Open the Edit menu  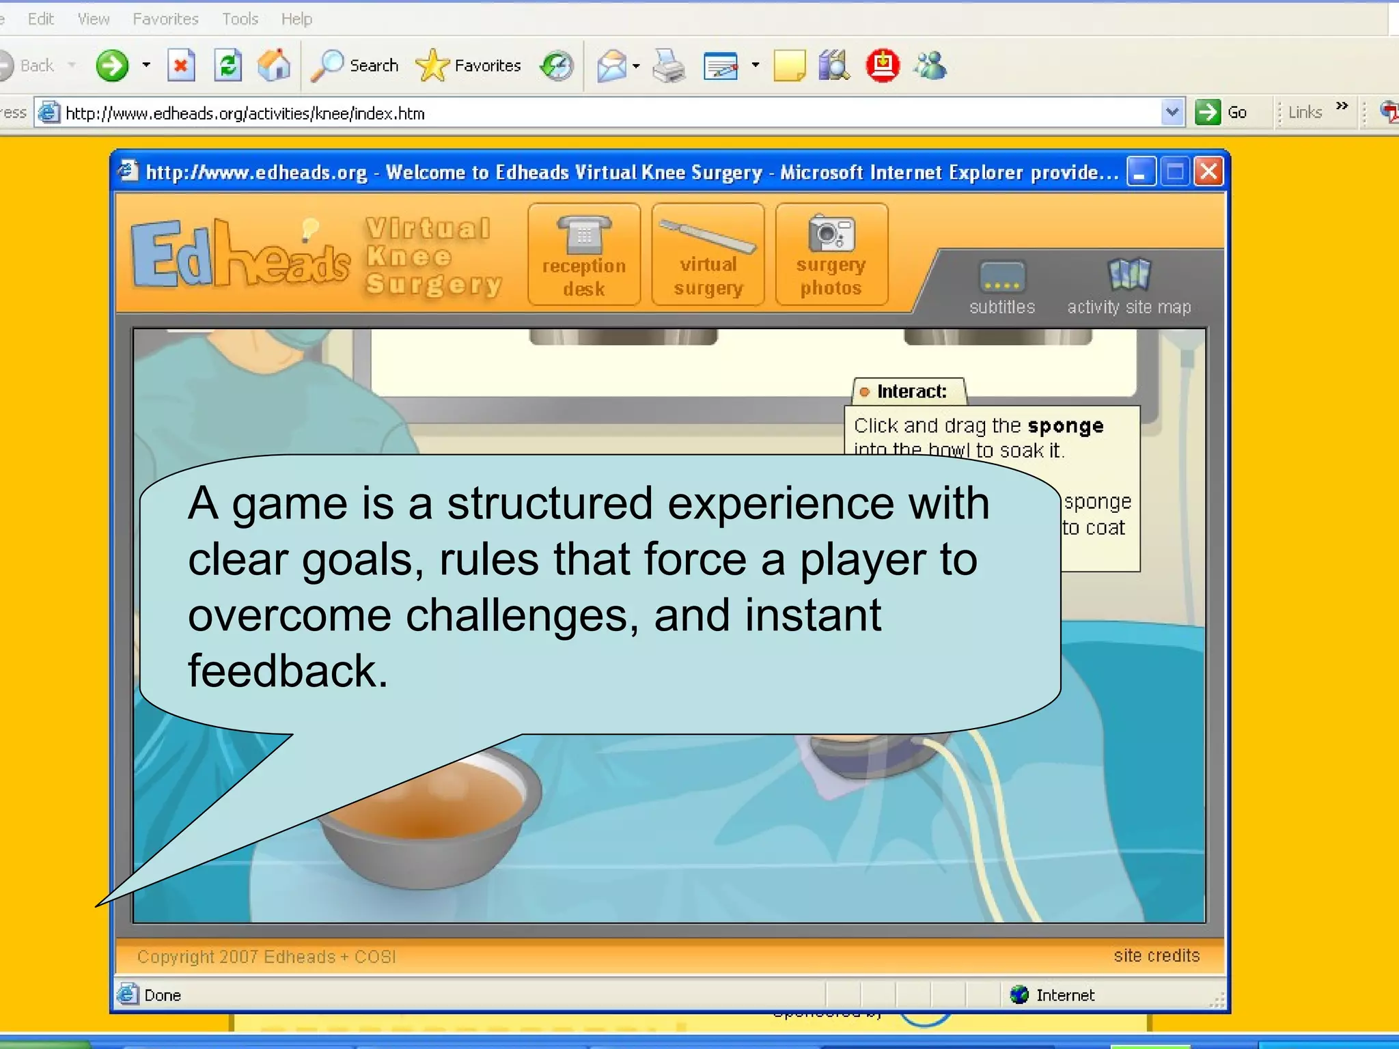(x=40, y=19)
